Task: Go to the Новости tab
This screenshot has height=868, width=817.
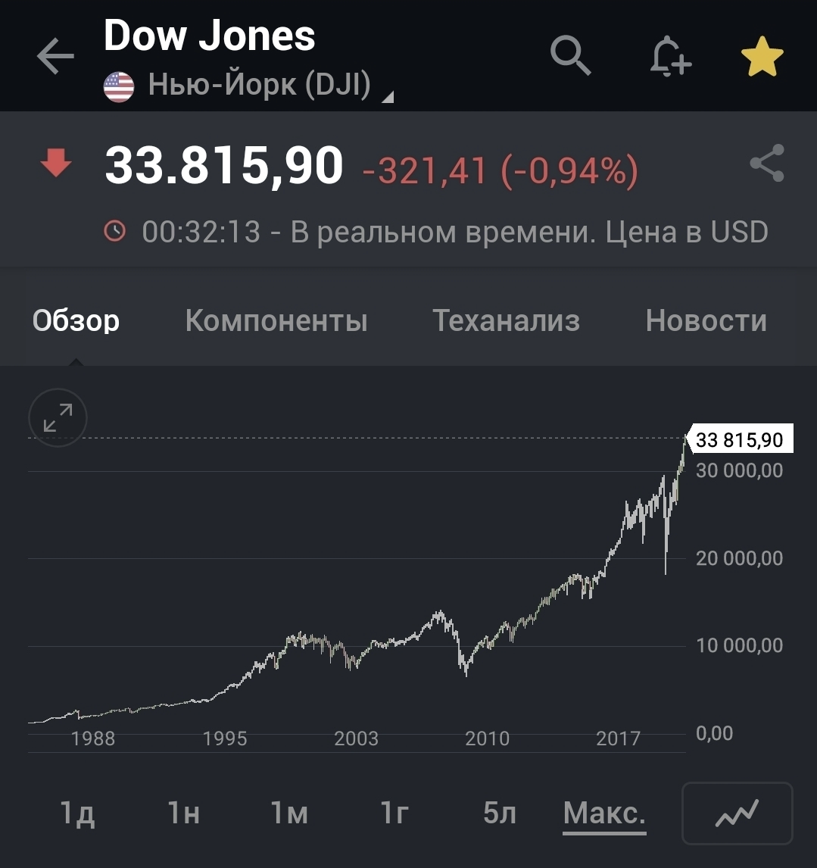Action: pyautogui.click(x=706, y=321)
